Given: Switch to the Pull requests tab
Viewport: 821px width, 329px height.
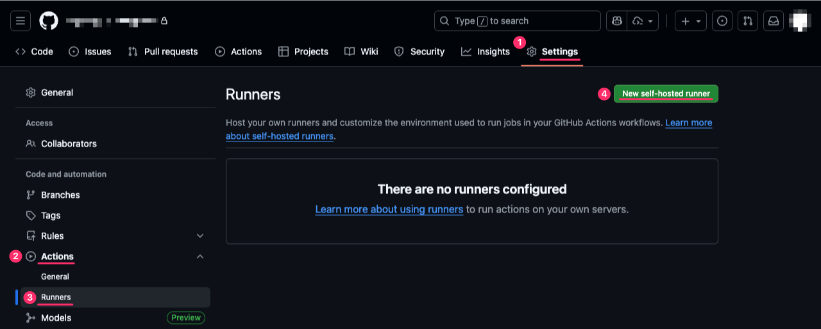Looking at the screenshot, I should click(163, 52).
